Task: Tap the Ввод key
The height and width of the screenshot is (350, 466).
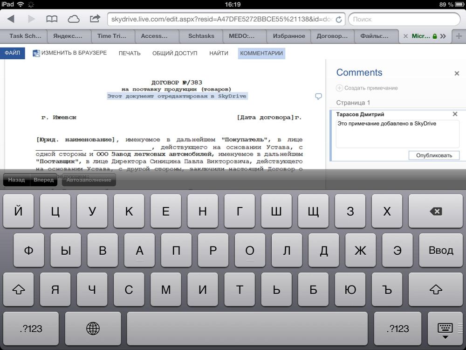Action: tap(441, 250)
